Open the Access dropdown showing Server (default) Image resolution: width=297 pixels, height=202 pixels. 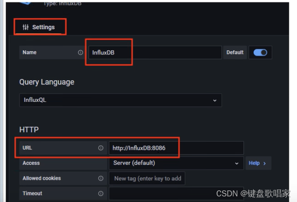pos(176,163)
